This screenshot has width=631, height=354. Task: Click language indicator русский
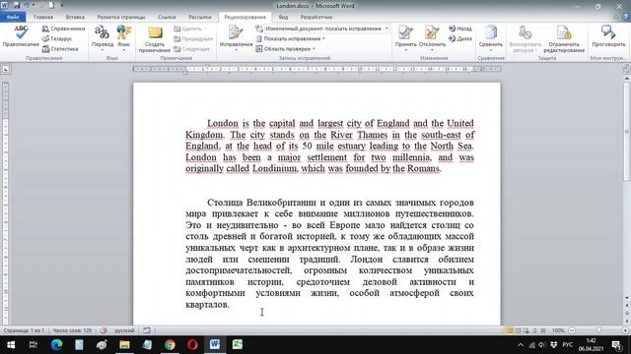pyautogui.click(x=124, y=330)
